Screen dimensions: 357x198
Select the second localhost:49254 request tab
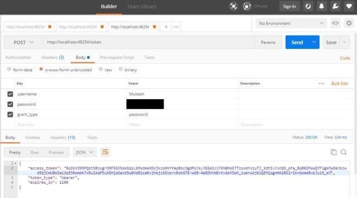[81, 27]
